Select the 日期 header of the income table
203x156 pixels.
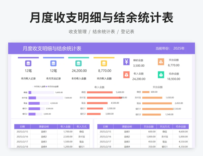pyautogui.click(x=22, y=127)
